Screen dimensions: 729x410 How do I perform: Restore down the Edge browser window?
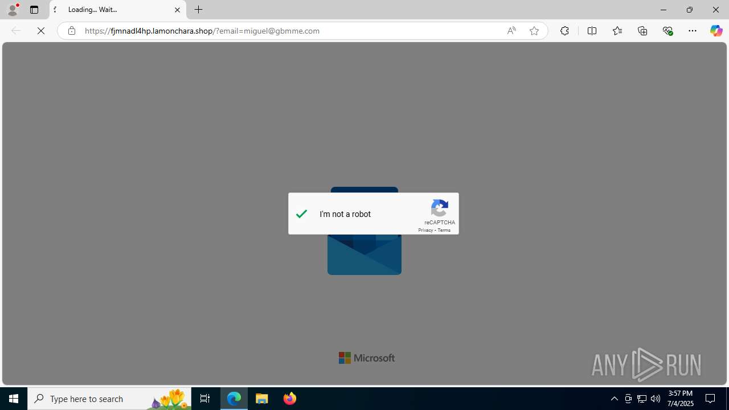[x=690, y=10]
